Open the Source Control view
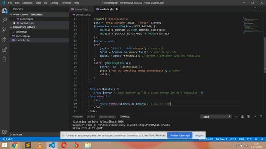Screen dimensions: 266x149 pos(5,30)
